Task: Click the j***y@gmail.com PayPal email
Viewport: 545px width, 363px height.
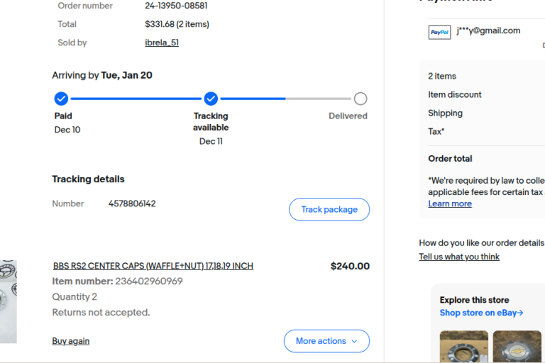Action: coord(488,30)
